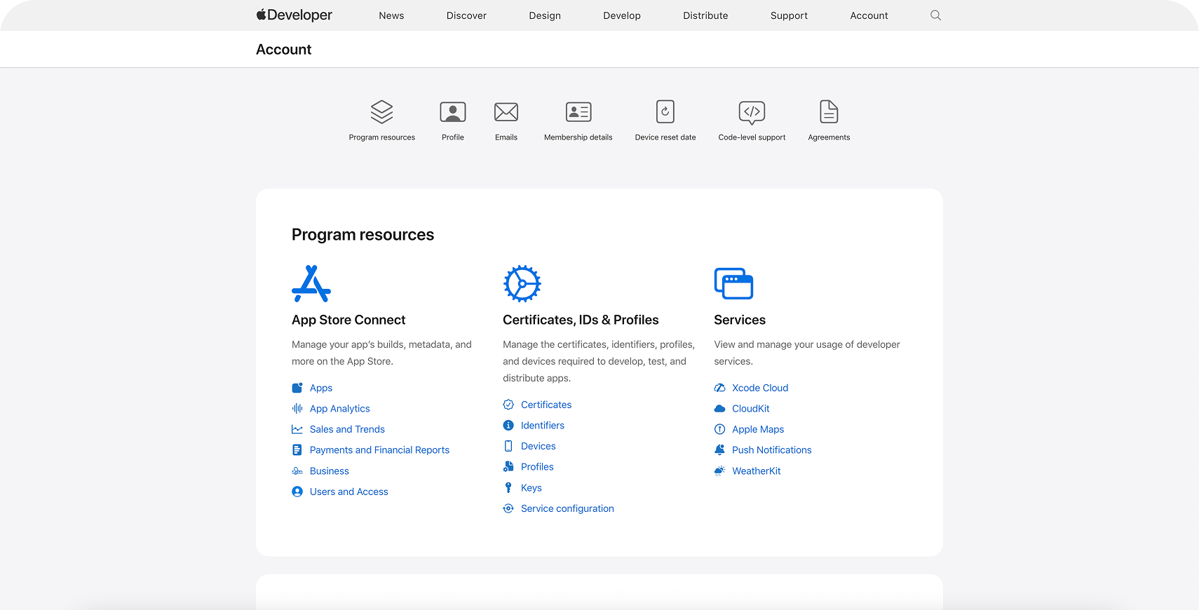Open the Certificates, IDs & Profiles heading
Screen dimensions: 1199x610
click(x=581, y=320)
